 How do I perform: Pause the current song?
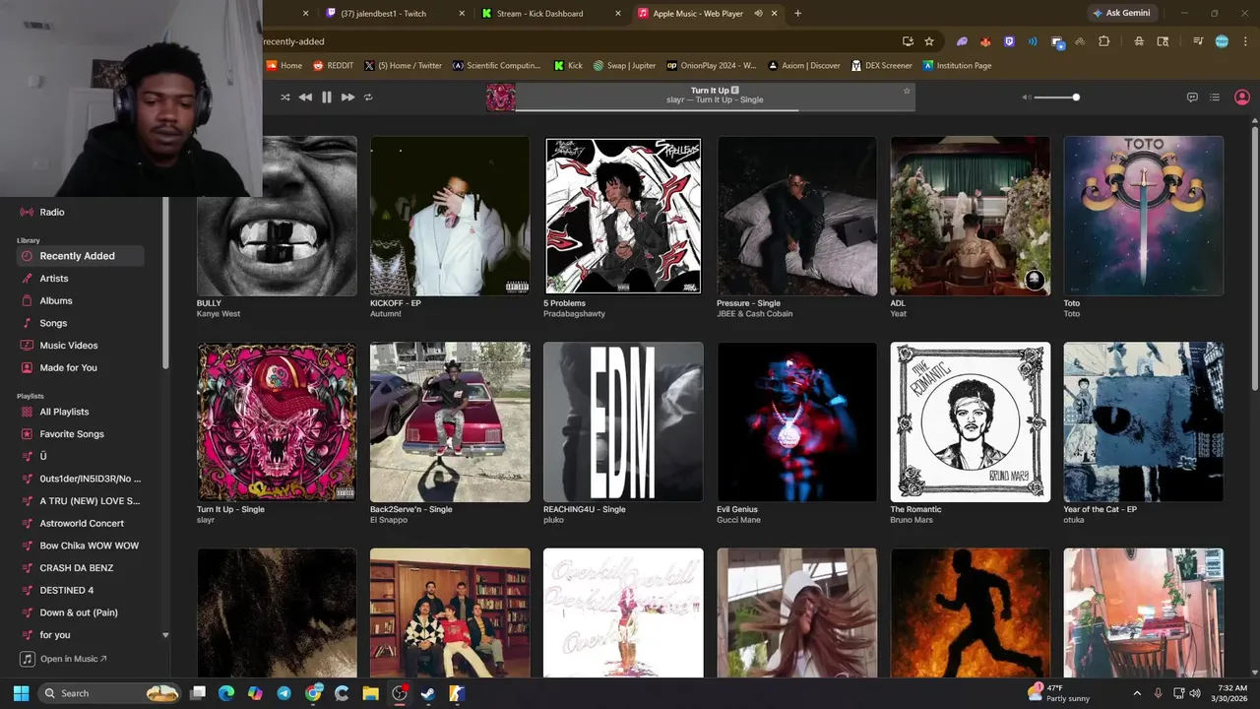point(327,97)
